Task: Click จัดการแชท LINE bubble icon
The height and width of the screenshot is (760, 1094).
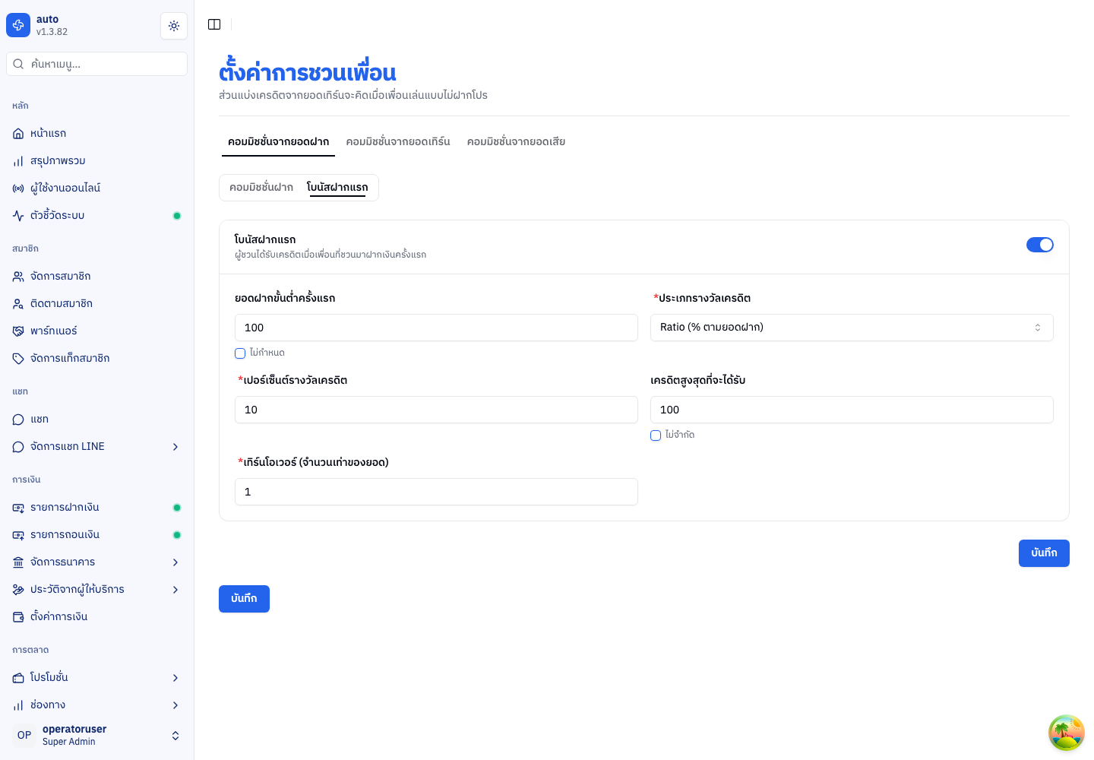Action: pyautogui.click(x=18, y=447)
